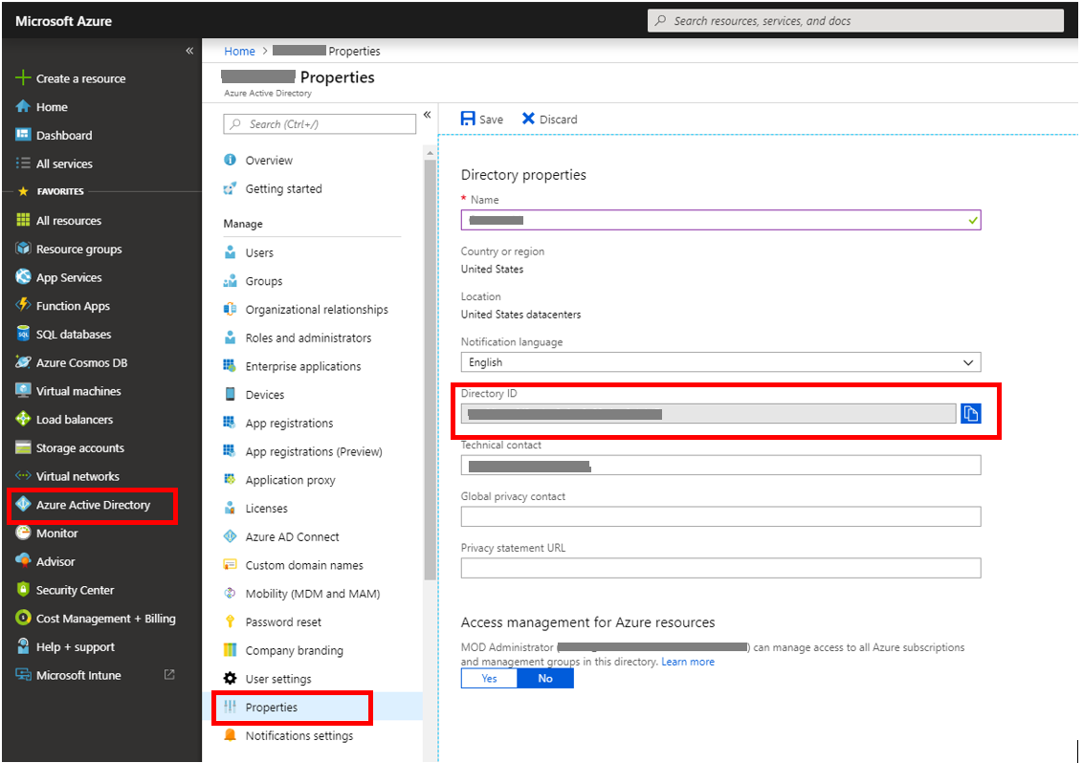Click the Save disk icon

pyautogui.click(x=468, y=119)
